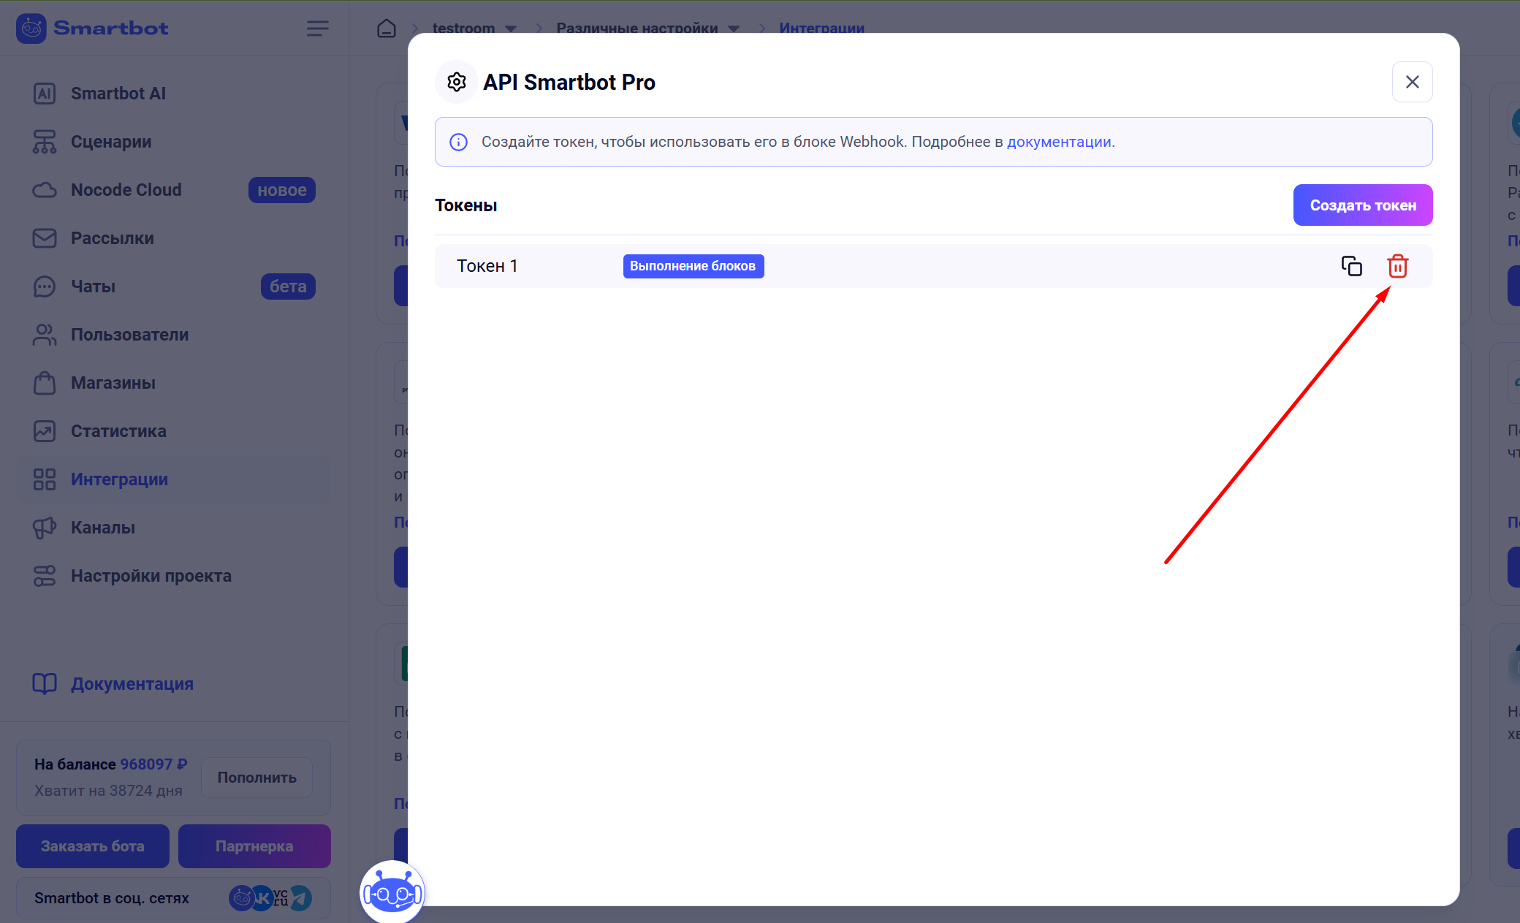1520x923 pixels.
Task: Open Документация link in sidebar
Action: [x=132, y=684]
